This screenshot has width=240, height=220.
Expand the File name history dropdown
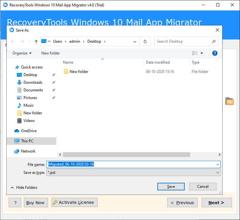[x=218, y=165]
